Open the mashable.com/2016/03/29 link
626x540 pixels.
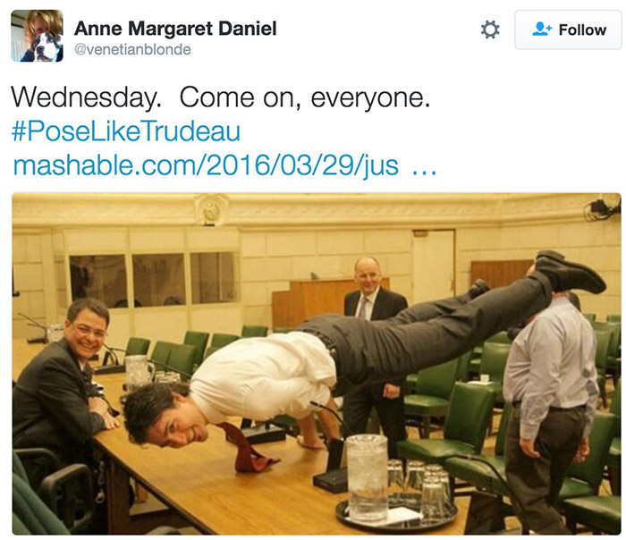[x=206, y=165]
